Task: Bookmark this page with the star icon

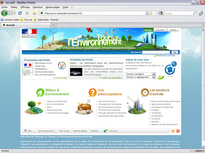Action: 151,13
